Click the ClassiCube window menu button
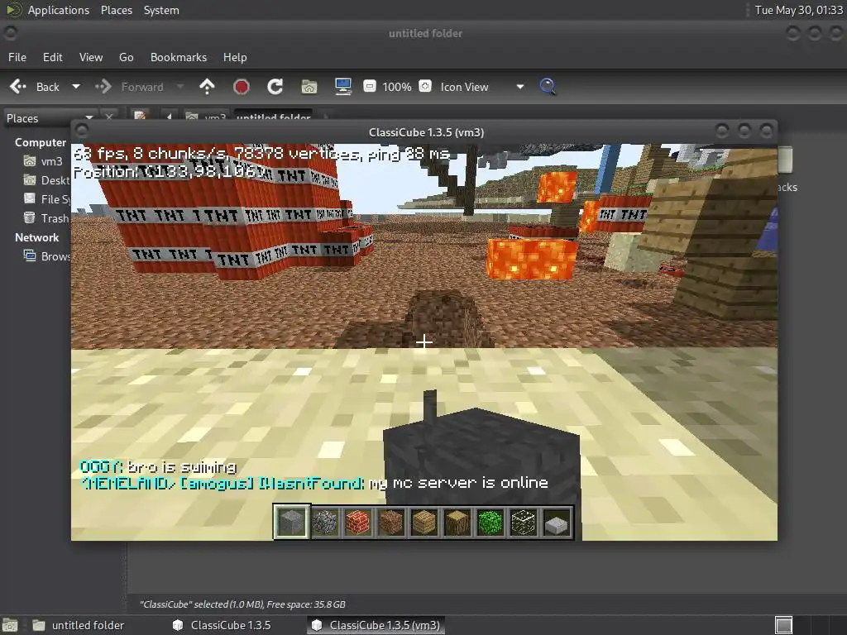Viewport: 847px width, 635px height. [82, 130]
